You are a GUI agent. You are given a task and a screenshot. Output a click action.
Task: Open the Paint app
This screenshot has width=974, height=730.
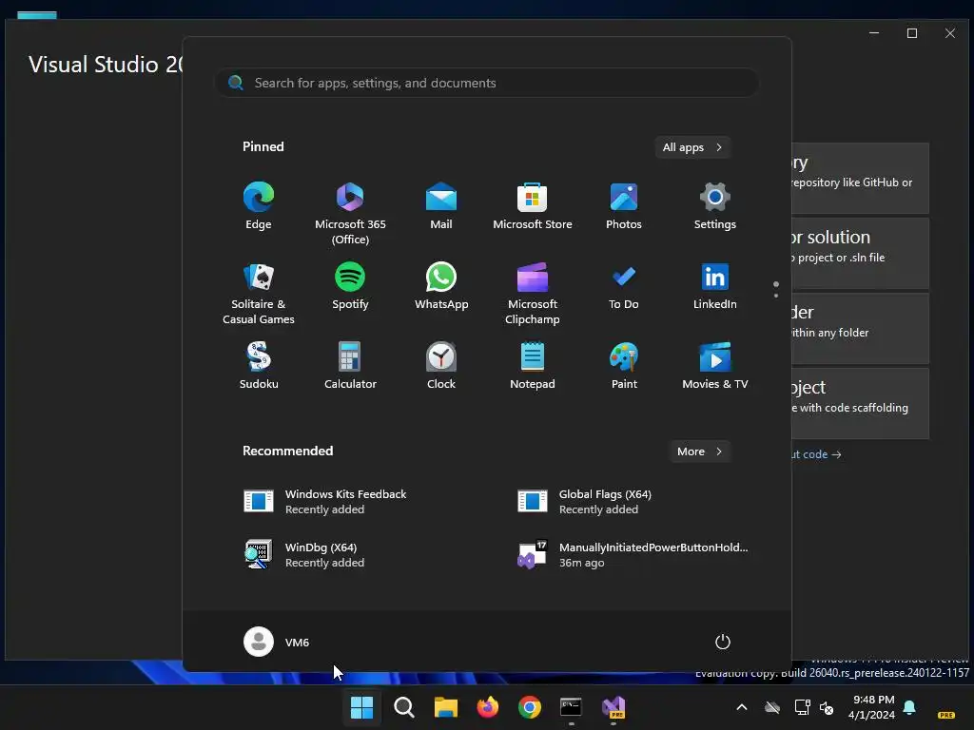coord(624,366)
